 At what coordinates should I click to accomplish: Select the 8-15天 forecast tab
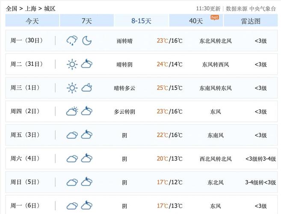[x=141, y=21]
